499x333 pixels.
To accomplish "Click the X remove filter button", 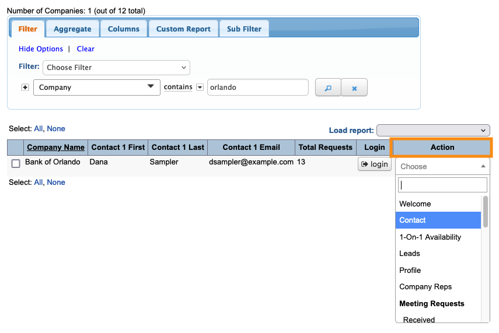I will pos(354,87).
